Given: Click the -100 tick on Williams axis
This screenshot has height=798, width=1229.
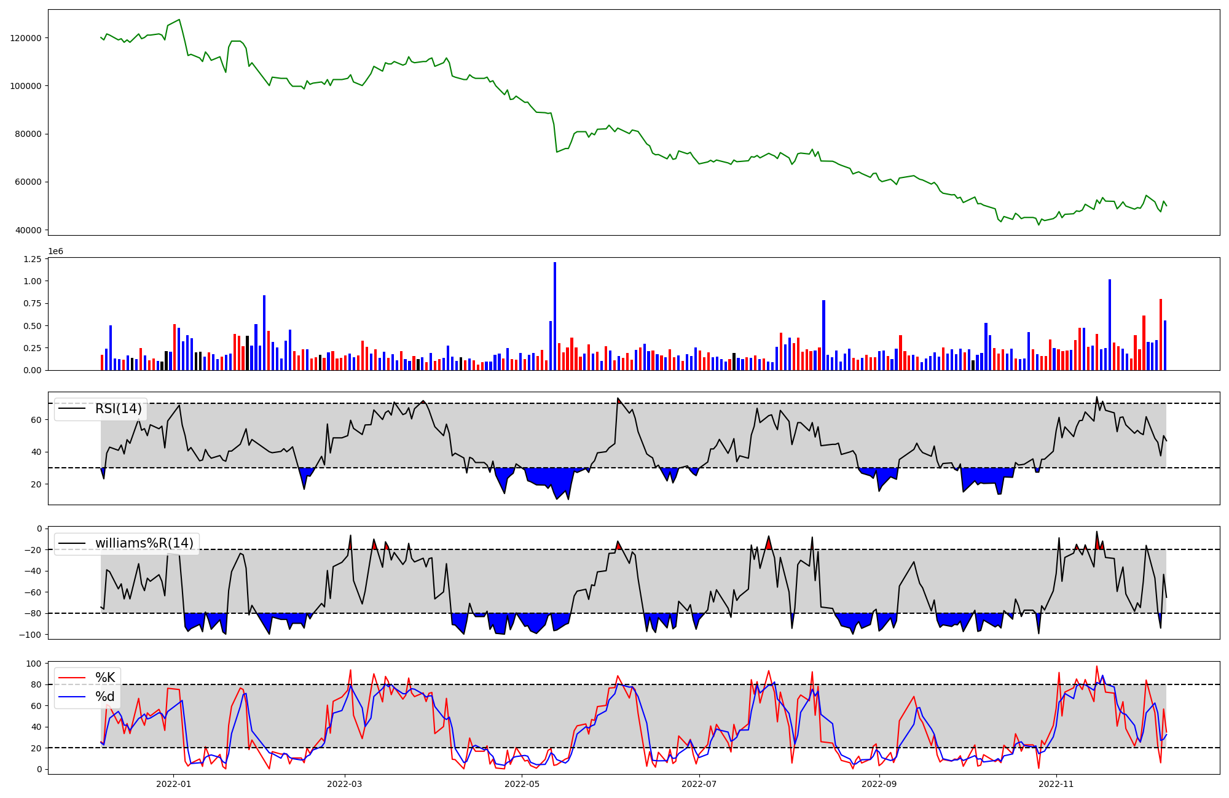Looking at the screenshot, I should pyautogui.click(x=30, y=635).
